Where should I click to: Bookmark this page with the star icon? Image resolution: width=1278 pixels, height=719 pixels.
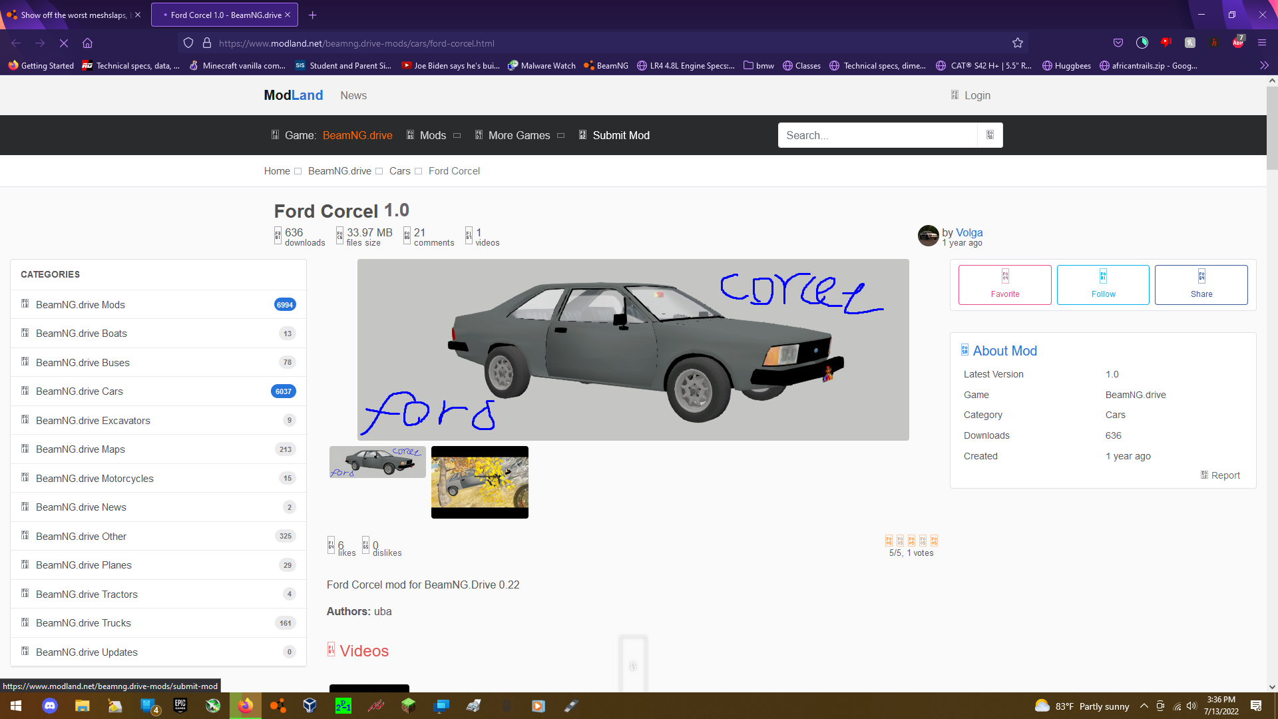pos(1018,43)
